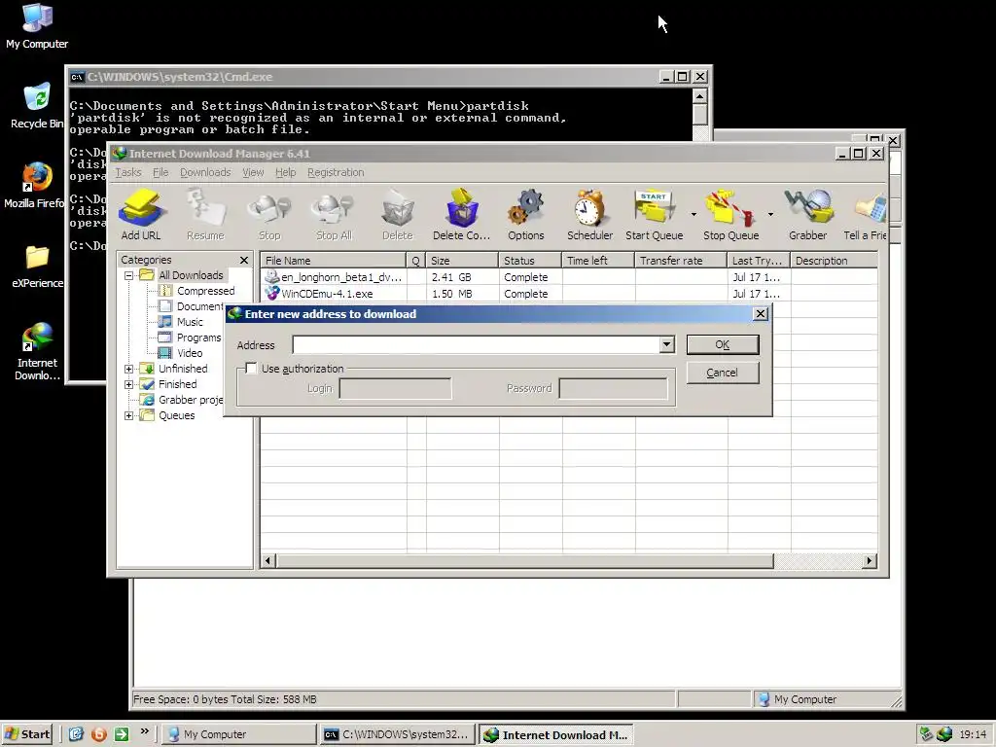Sort downloads by the Size column header
Screen dimensions: 996x747
[x=462, y=261]
